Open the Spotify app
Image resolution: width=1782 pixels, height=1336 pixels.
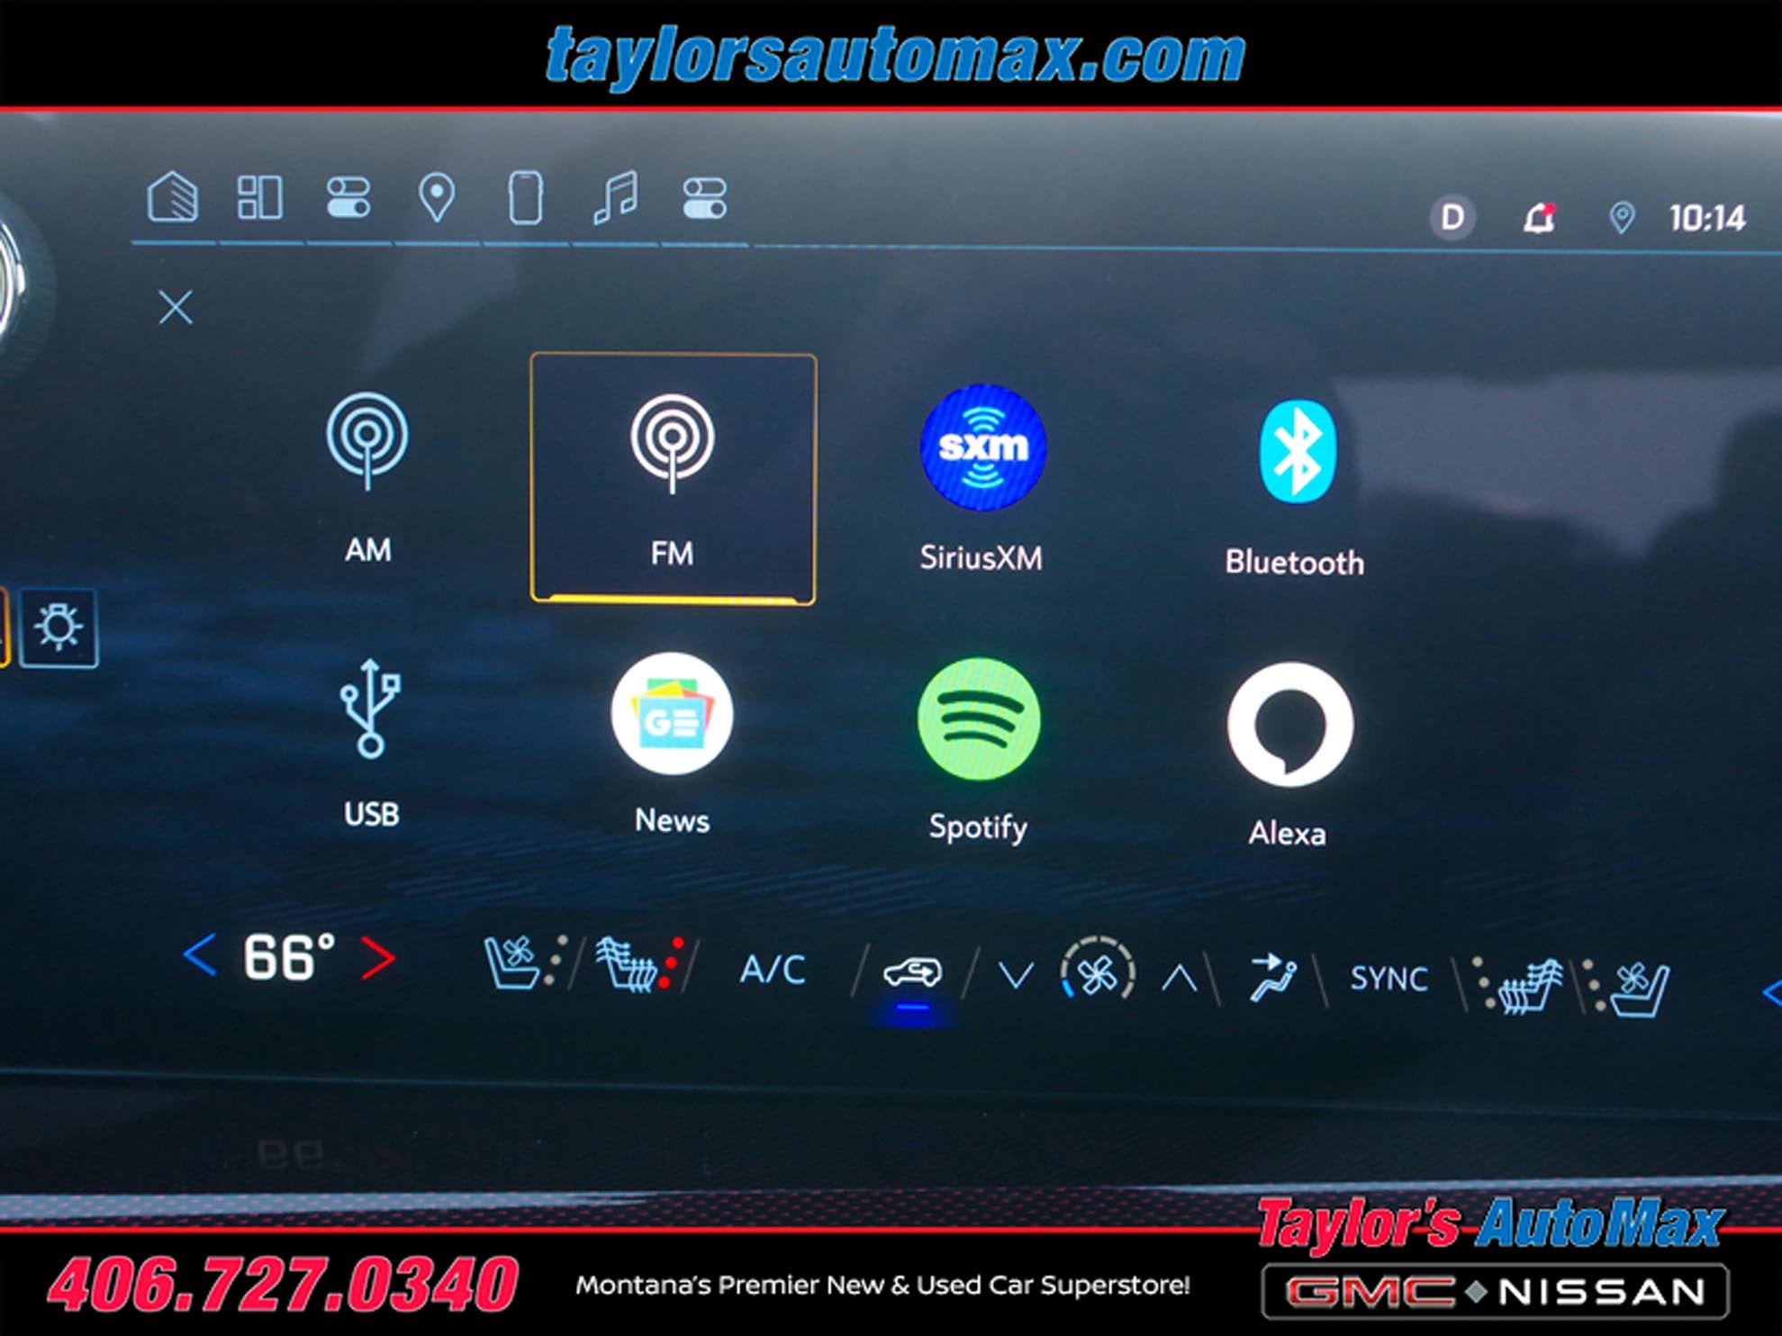[979, 751]
